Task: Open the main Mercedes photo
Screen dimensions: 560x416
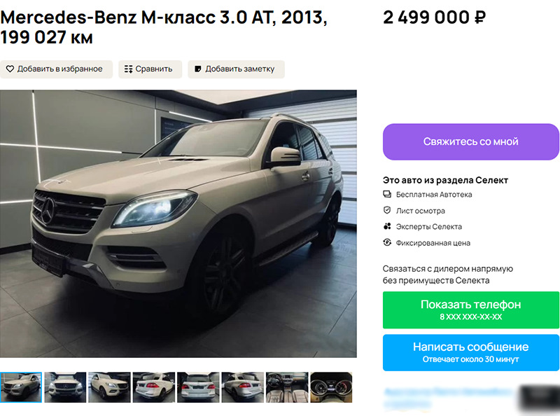Action: coord(178,223)
